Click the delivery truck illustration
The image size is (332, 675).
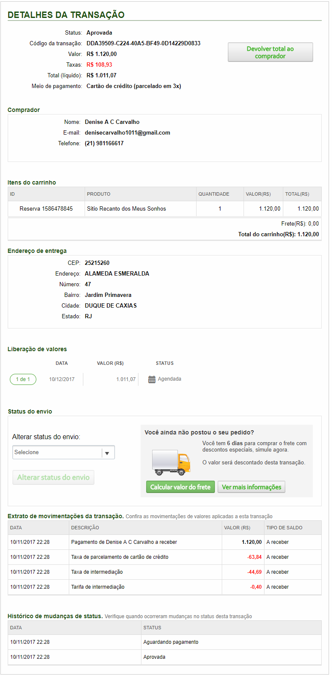pos(171,463)
